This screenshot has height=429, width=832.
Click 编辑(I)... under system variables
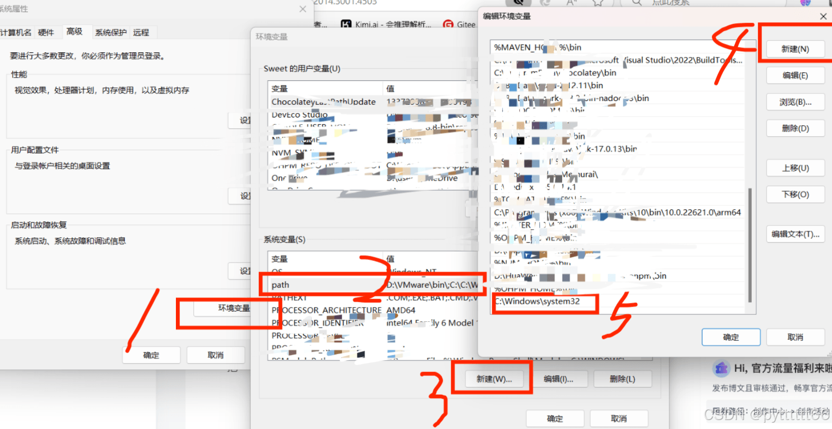click(x=558, y=379)
